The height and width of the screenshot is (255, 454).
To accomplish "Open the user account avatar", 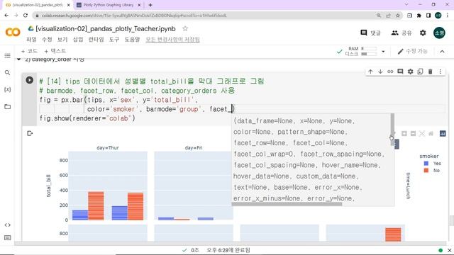I will [439, 33].
